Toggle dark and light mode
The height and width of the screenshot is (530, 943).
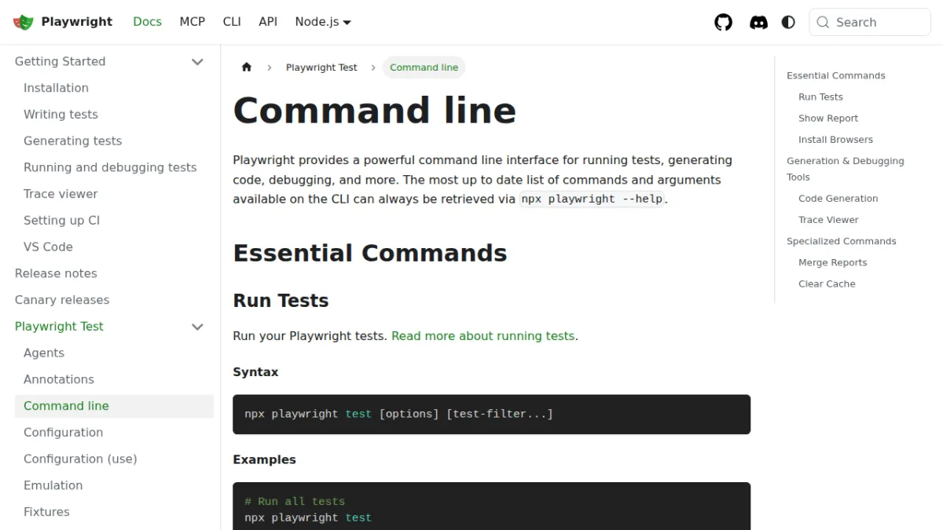pos(788,22)
